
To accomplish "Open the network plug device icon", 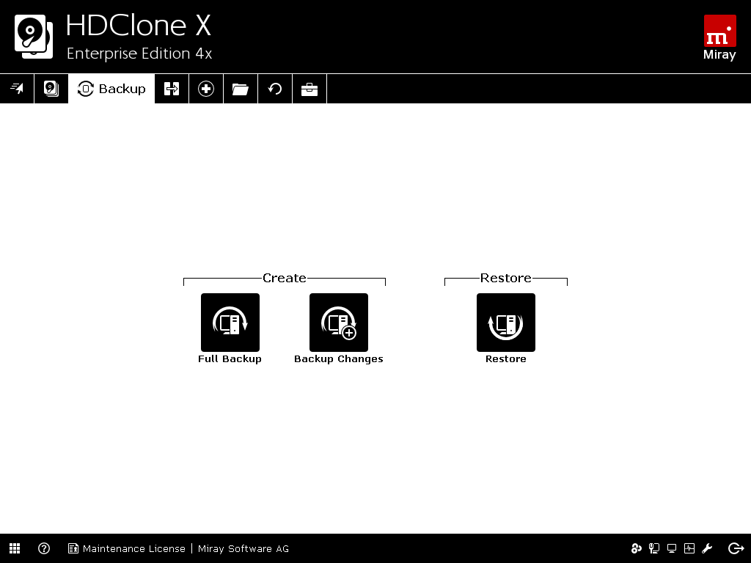I will coord(653,548).
